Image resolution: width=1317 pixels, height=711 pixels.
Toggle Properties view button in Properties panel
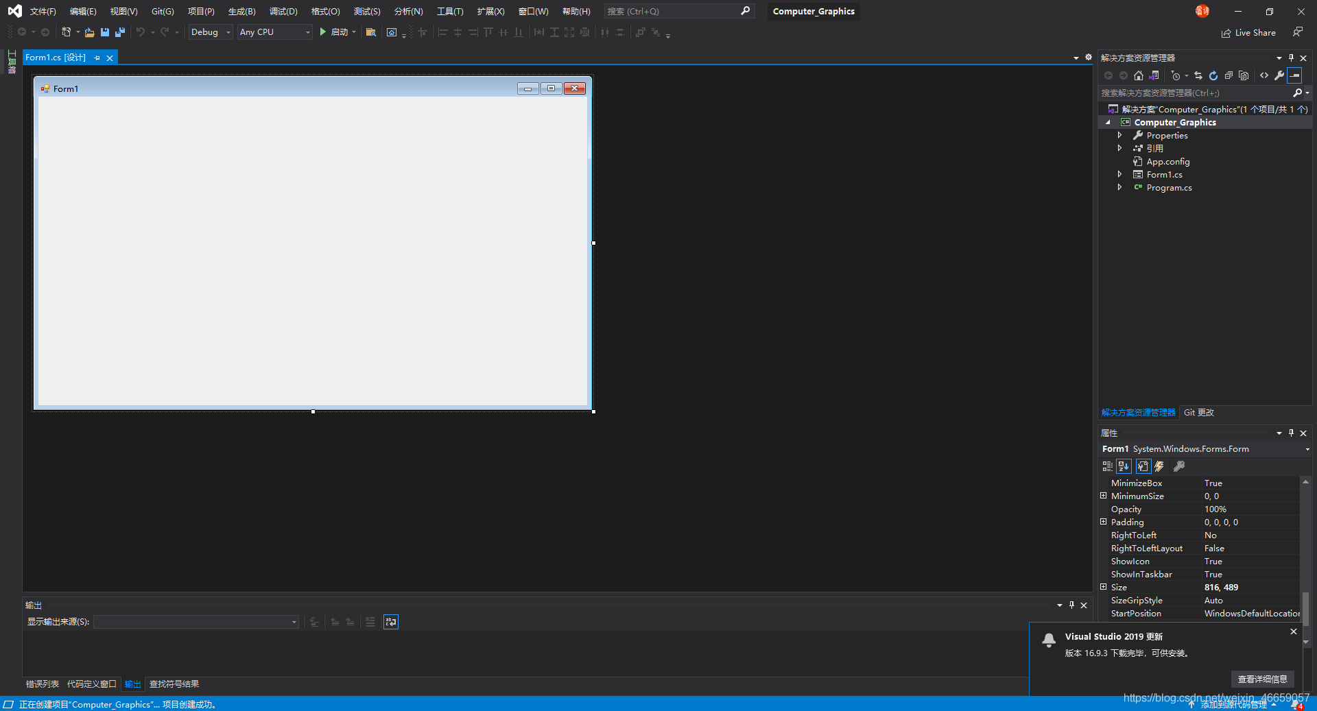click(x=1143, y=466)
